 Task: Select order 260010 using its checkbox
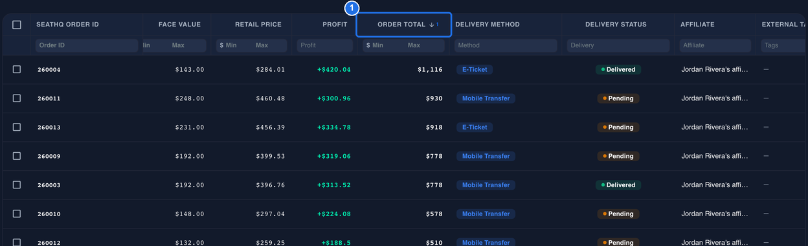[17, 214]
